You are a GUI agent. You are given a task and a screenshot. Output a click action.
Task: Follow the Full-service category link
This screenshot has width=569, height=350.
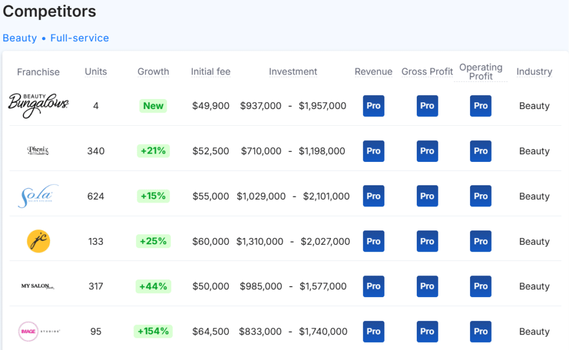tap(79, 38)
